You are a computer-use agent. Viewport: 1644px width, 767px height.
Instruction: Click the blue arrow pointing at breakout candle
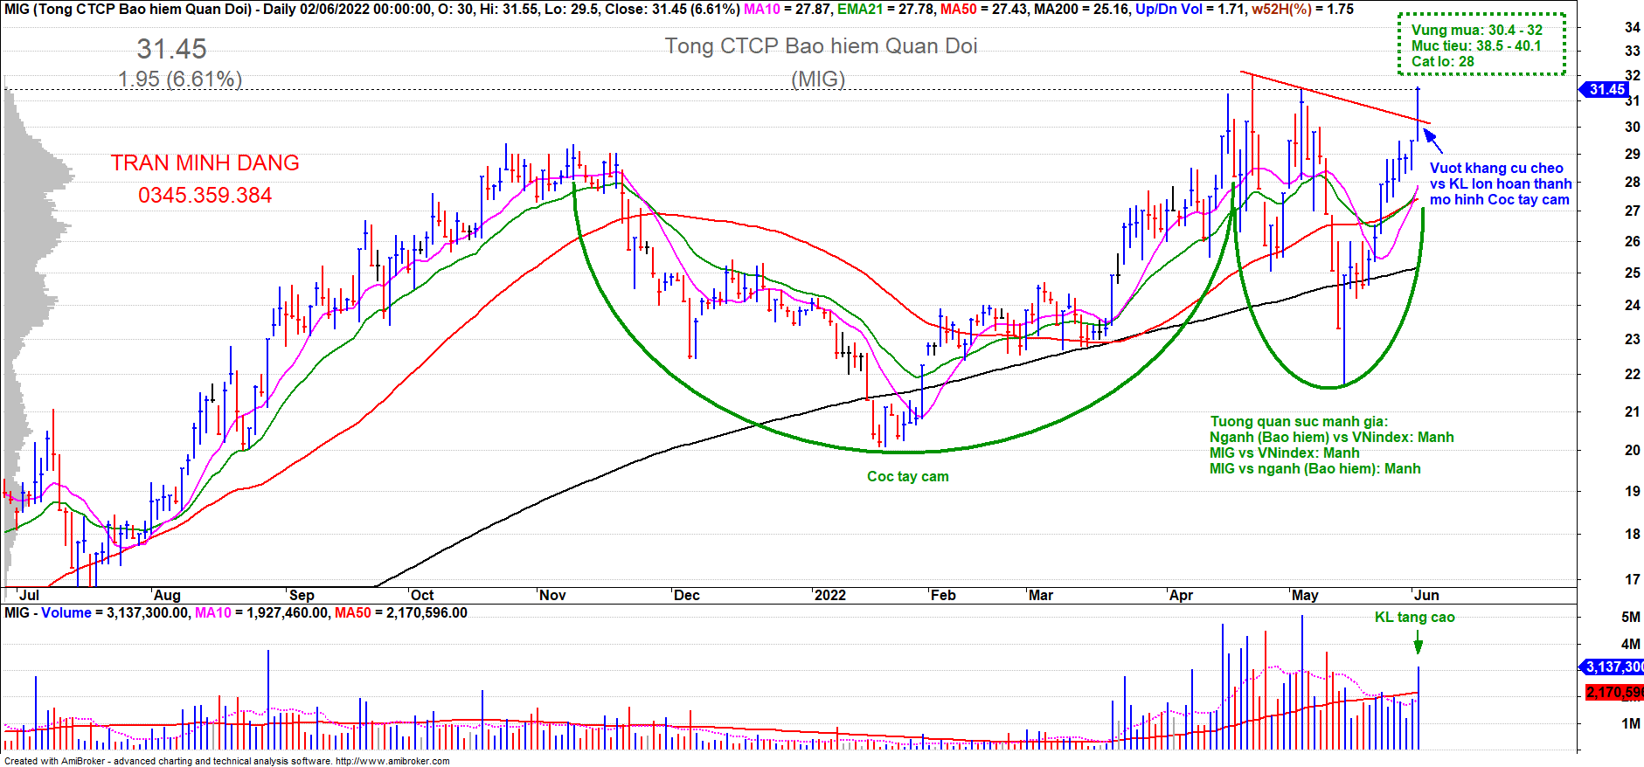(1432, 140)
